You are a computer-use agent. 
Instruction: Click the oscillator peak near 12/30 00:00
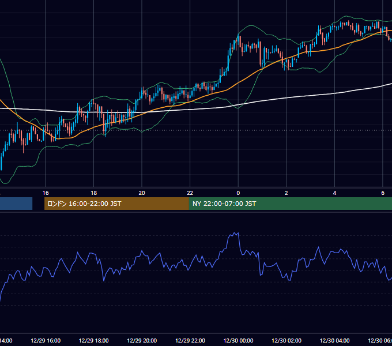point(235,234)
